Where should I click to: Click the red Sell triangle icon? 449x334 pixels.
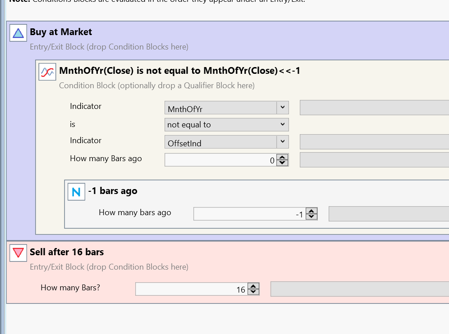[x=18, y=253]
